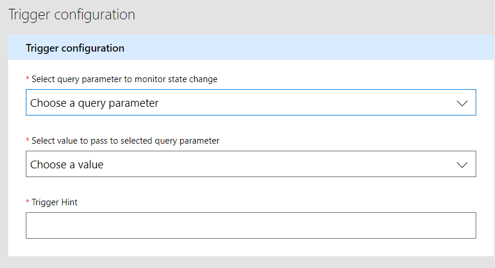Click the "Choose a value" placeholder text
The height and width of the screenshot is (268, 495).
(67, 165)
